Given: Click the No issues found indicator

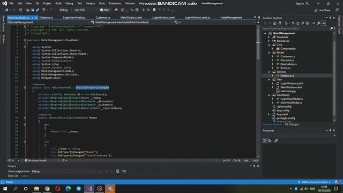Looking at the screenshot, I should click(35, 160).
